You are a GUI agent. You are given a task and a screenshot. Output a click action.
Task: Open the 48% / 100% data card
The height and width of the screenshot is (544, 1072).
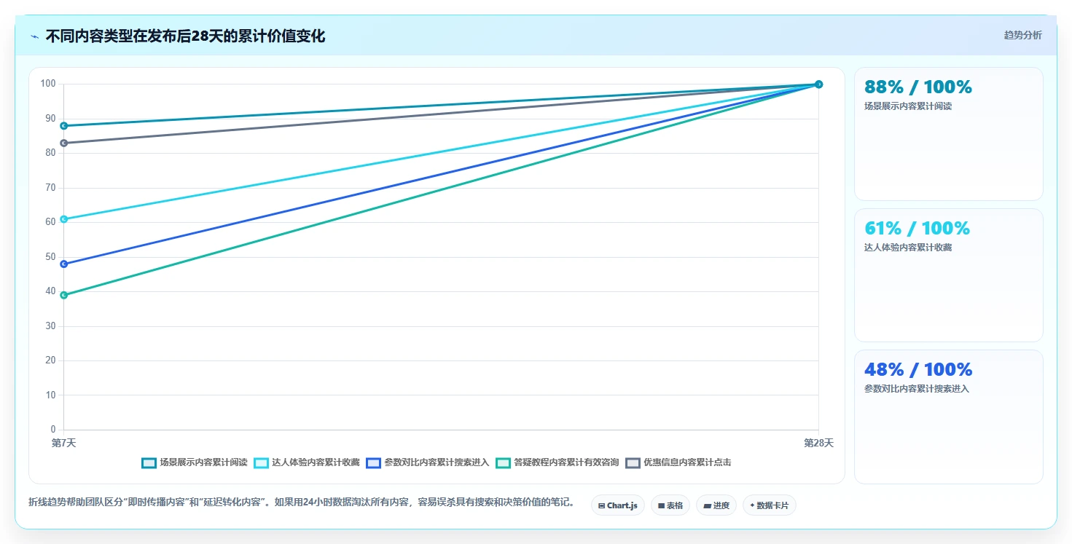[x=949, y=417]
